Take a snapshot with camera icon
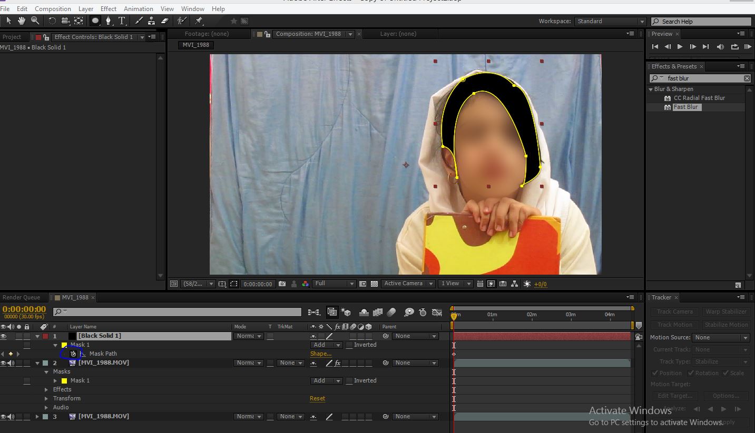 [282, 284]
